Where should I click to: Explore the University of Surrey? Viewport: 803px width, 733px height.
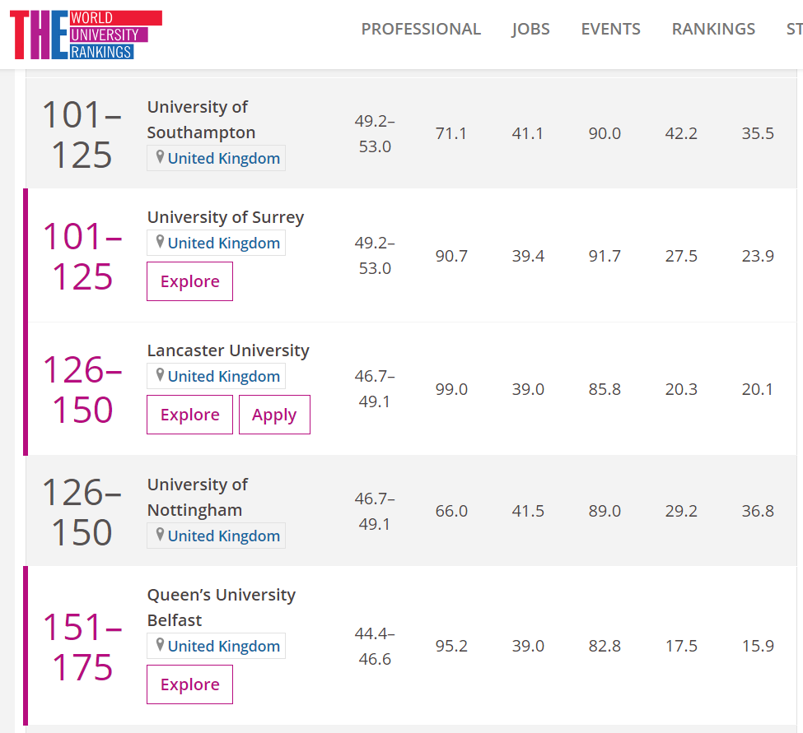click(x=189, y=281)
